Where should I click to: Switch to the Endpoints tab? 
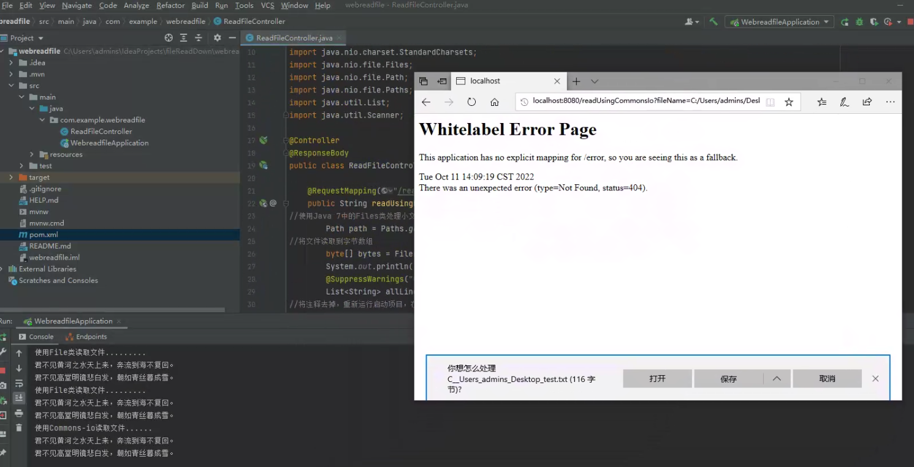[x=86, y=337]
